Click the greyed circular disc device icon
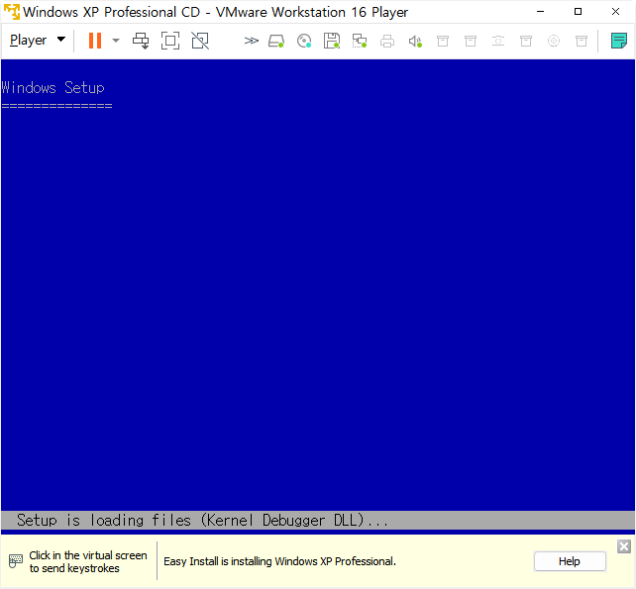This screenshot has width=636, height=589. pos(554,41)
